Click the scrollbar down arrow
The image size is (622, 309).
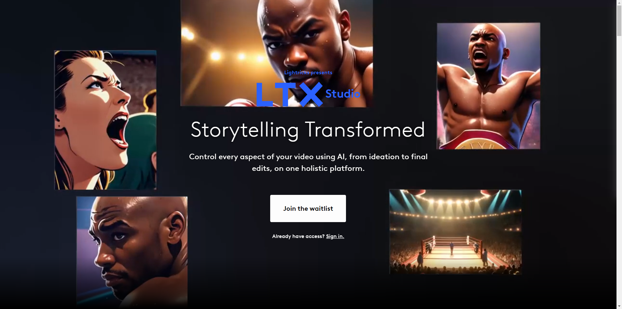pos(619,306)
